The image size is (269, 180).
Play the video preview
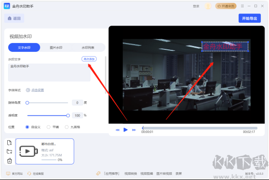(x=126, y=130)
